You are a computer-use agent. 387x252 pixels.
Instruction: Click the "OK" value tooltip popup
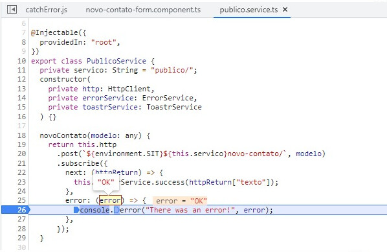tap(106, 182)
